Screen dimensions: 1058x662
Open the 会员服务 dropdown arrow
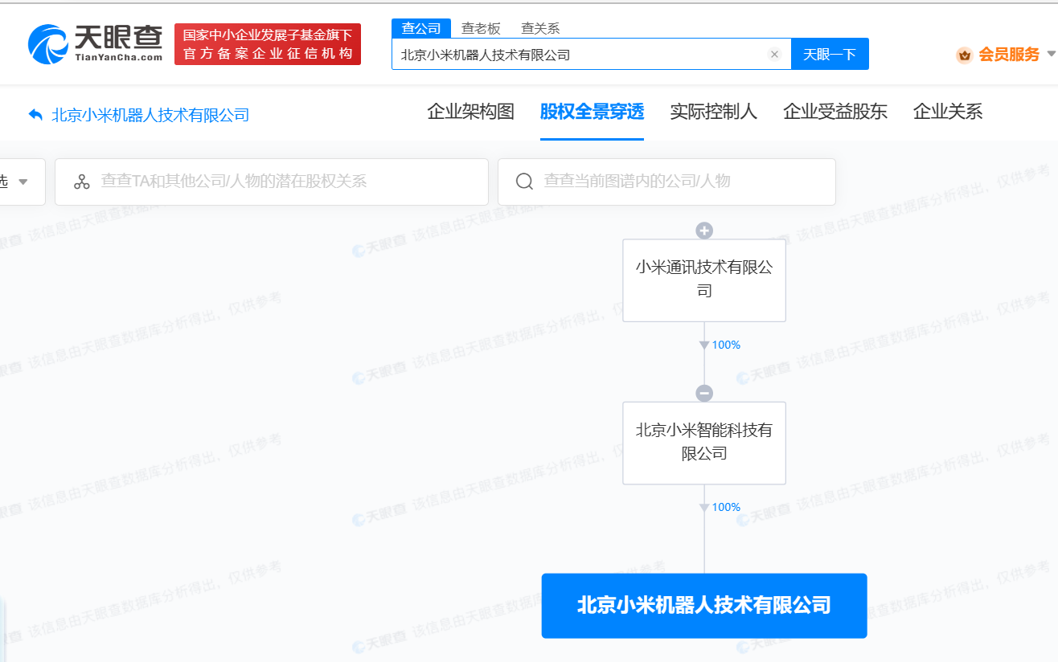pos(1052,55)
